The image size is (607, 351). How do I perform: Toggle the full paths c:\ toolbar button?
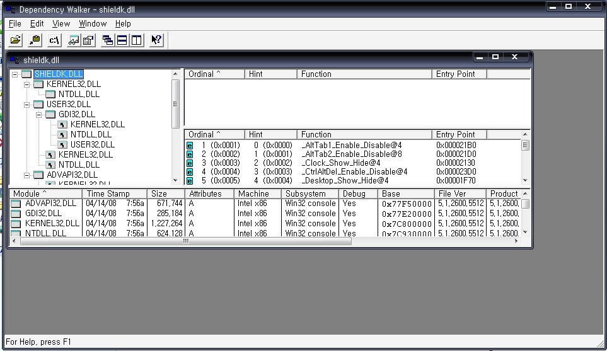(54, 40)
